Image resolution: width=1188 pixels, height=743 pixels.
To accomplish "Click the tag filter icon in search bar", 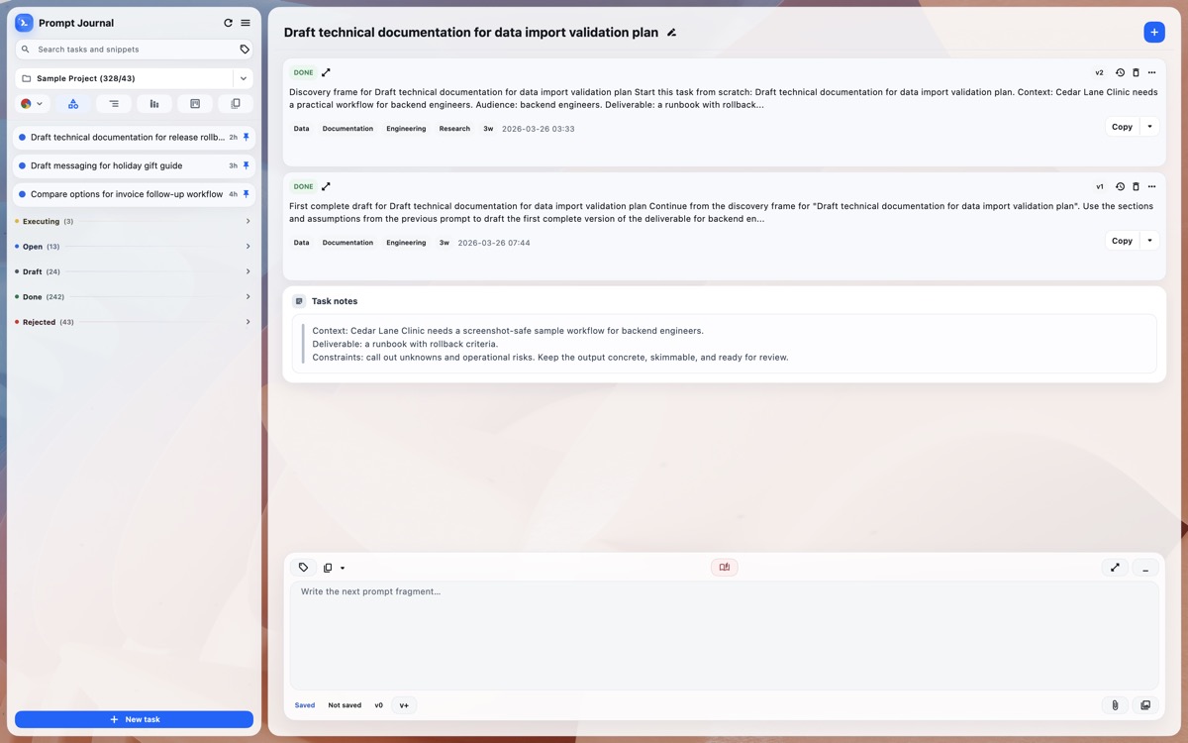I will click(245, 49).
